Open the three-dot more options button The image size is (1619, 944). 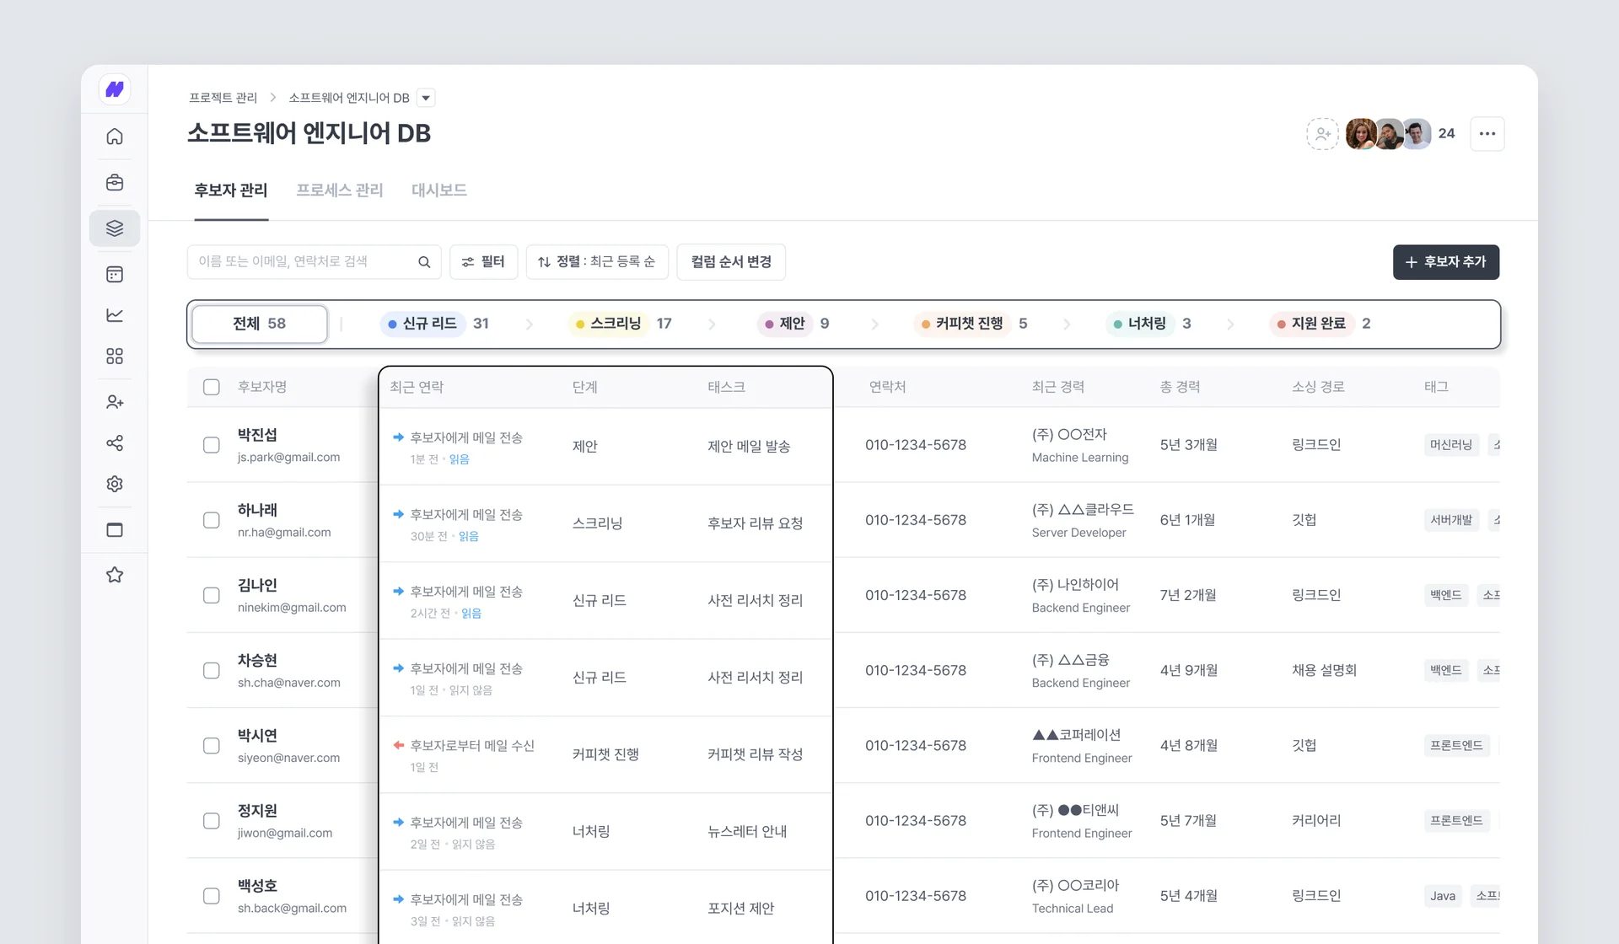(1487, 134)
